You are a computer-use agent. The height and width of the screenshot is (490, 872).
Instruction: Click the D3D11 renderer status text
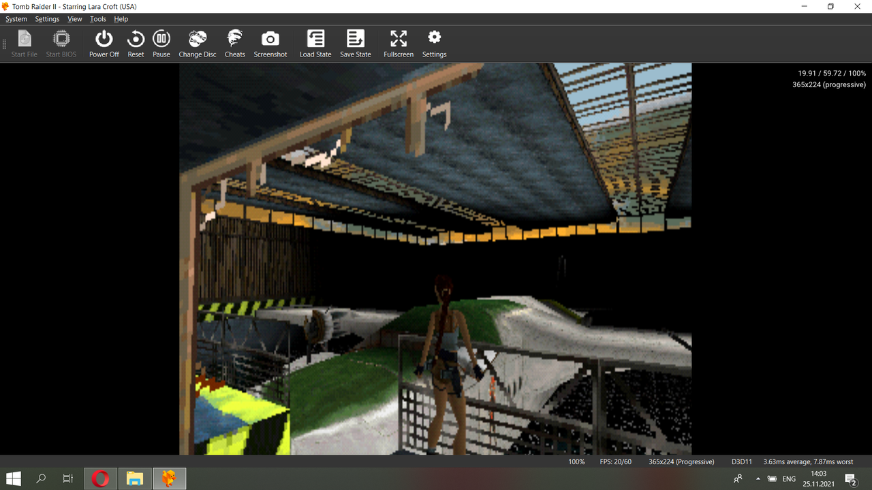pos(742,461)
